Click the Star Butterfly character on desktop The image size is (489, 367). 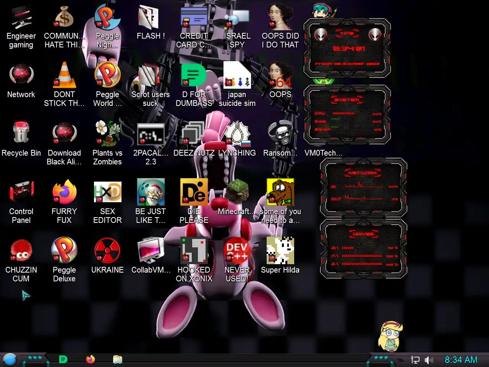tap(390, 336)
